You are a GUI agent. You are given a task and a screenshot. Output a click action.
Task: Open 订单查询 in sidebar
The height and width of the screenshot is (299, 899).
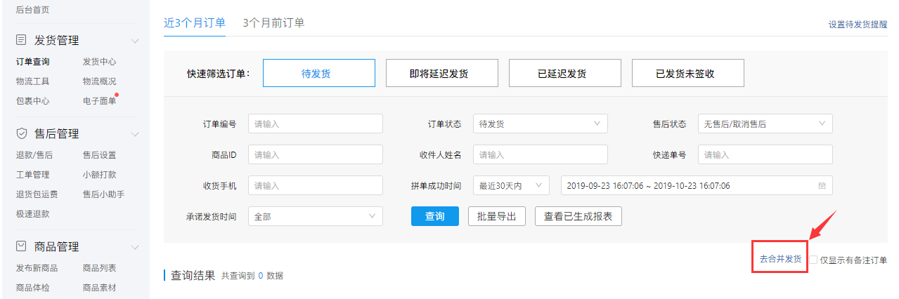tap(32, 62)
